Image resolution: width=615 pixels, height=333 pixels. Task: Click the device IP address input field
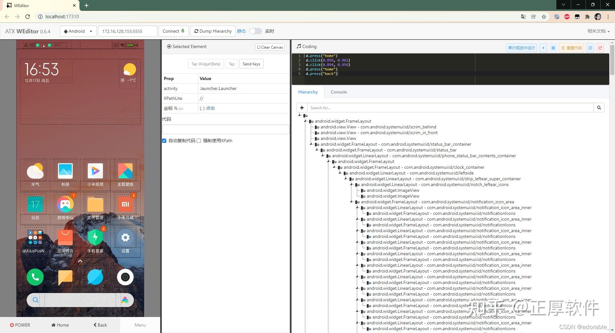click(x=127, y=31)
